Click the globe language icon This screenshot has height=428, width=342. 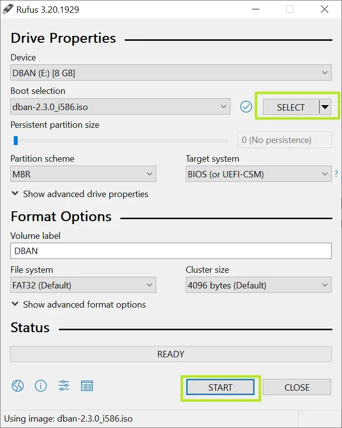[17, 386]
